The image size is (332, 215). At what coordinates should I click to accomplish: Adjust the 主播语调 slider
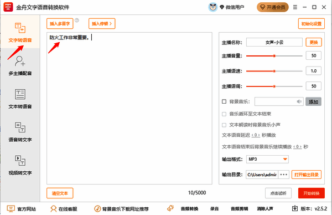click(x=274, y=86)
